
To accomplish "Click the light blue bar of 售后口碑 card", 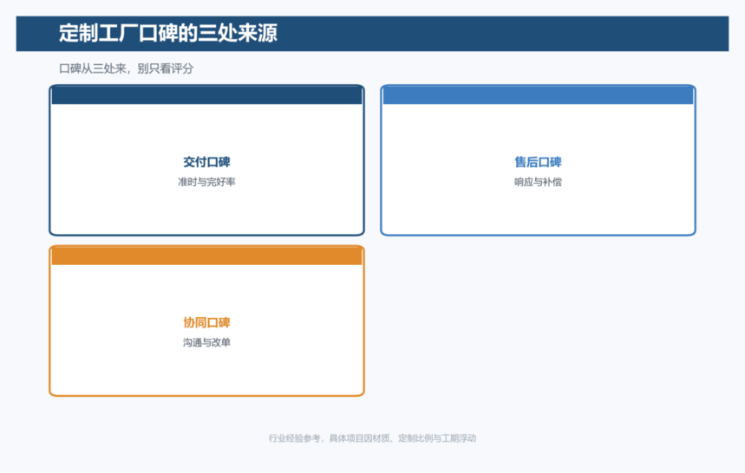I will (538, 95).
